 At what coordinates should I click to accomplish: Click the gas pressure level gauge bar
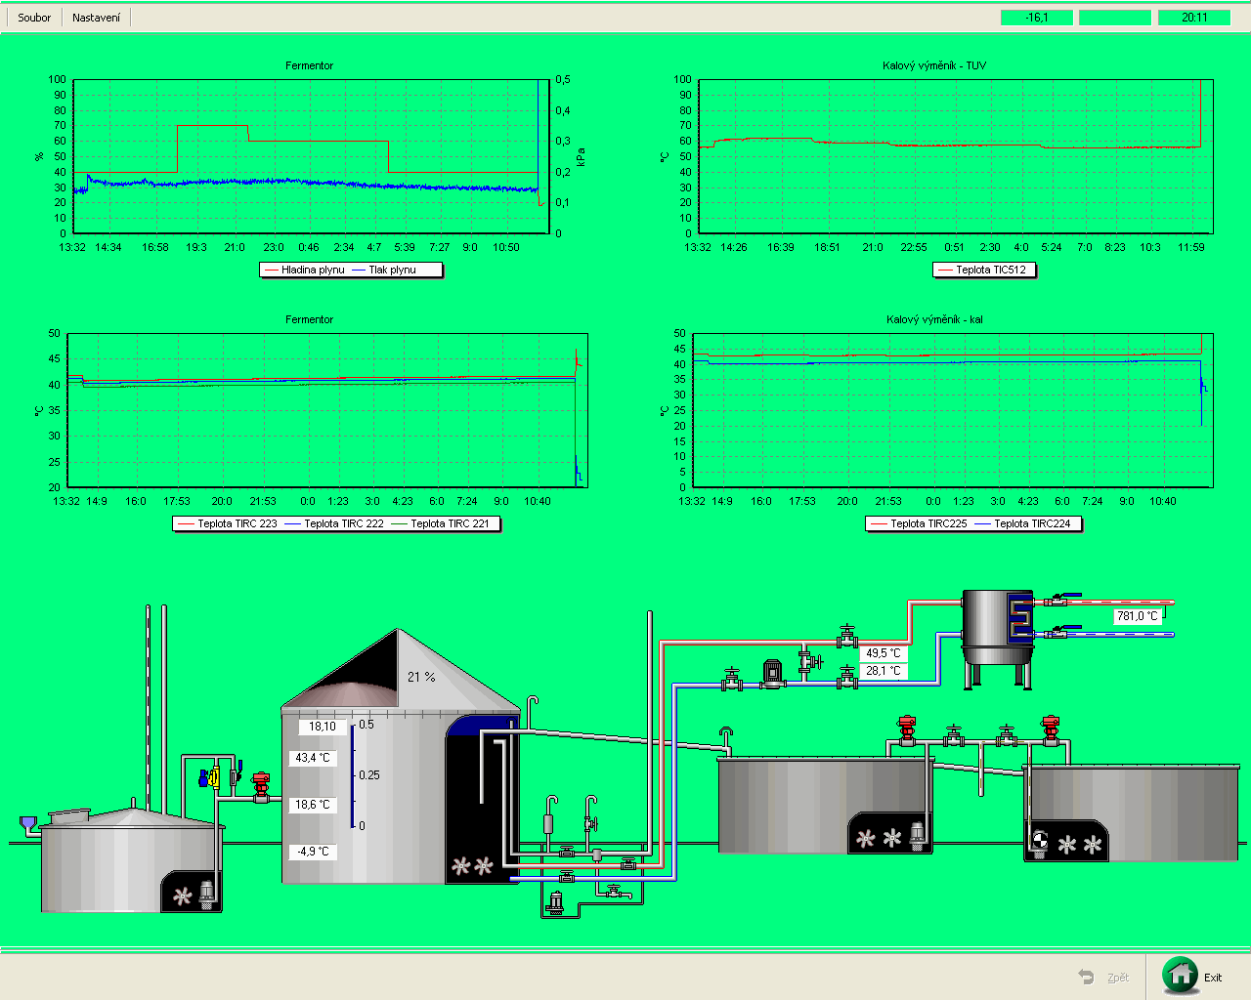354,775
